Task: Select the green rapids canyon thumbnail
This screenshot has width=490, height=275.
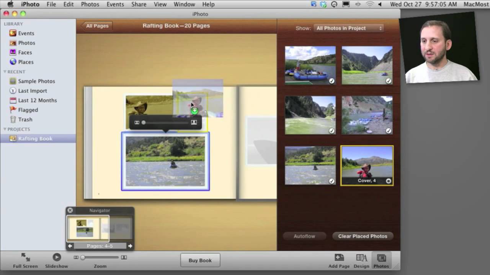Action: (310, 115)
